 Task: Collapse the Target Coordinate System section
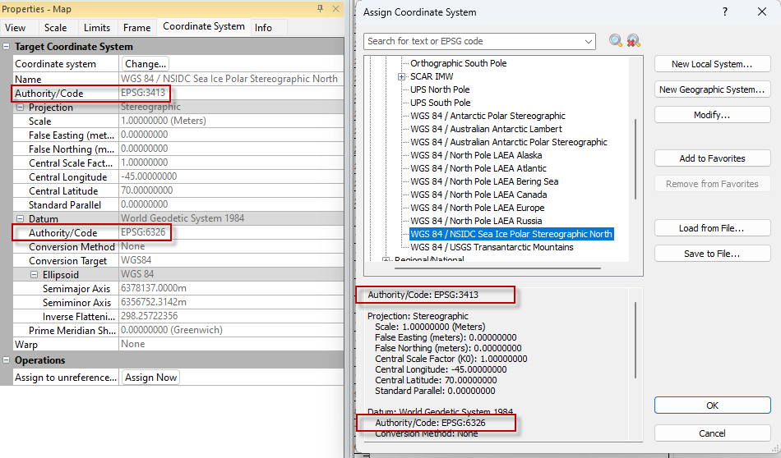coord(7,47)
